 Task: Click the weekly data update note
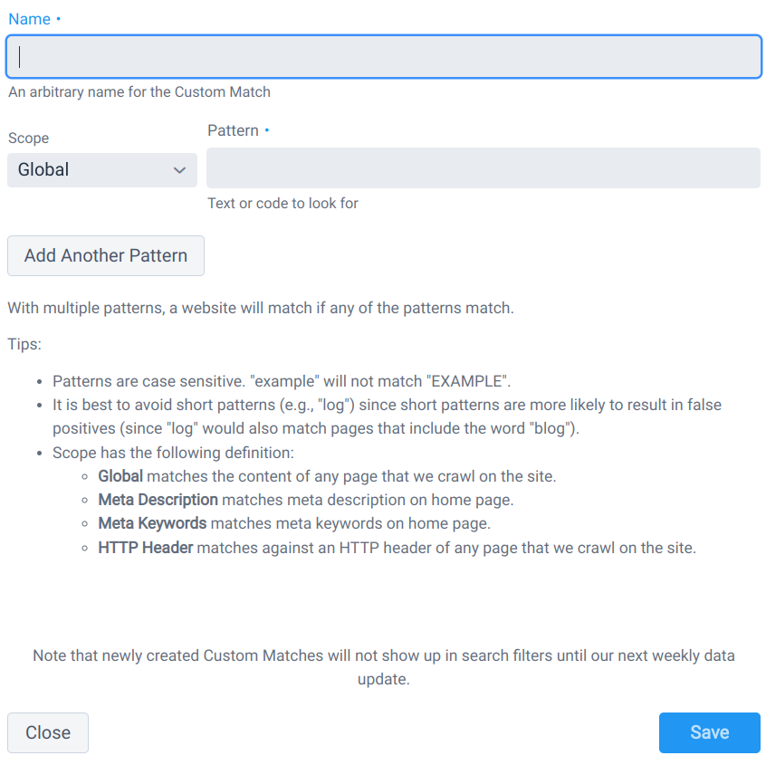coord(384,667)
